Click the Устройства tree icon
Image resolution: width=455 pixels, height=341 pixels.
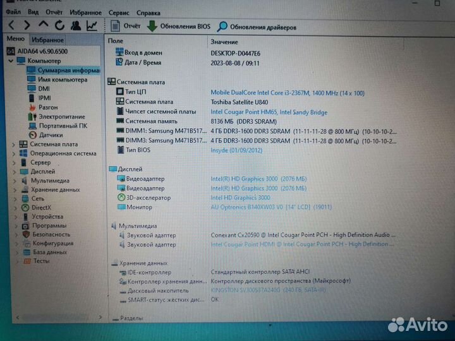tap(25, 217)
